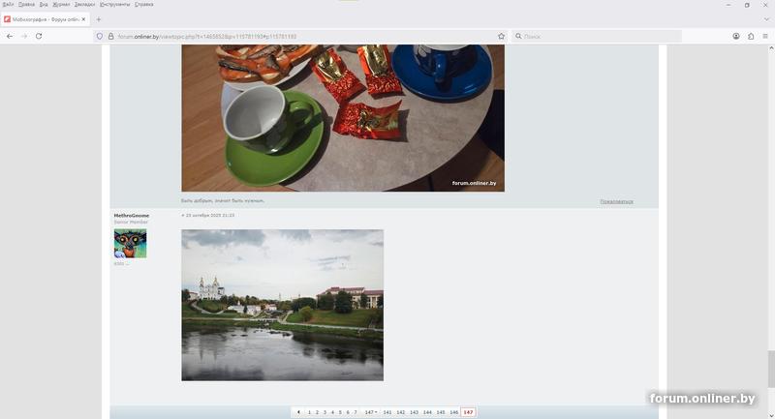Open the Вид menu

tap(44, 5)
